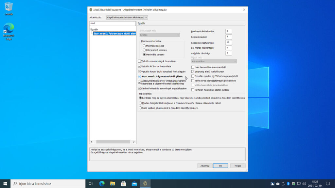The image size is (335, 188).
Task: Click the tree scrollbar's left arrow
Action: point(92,142)
